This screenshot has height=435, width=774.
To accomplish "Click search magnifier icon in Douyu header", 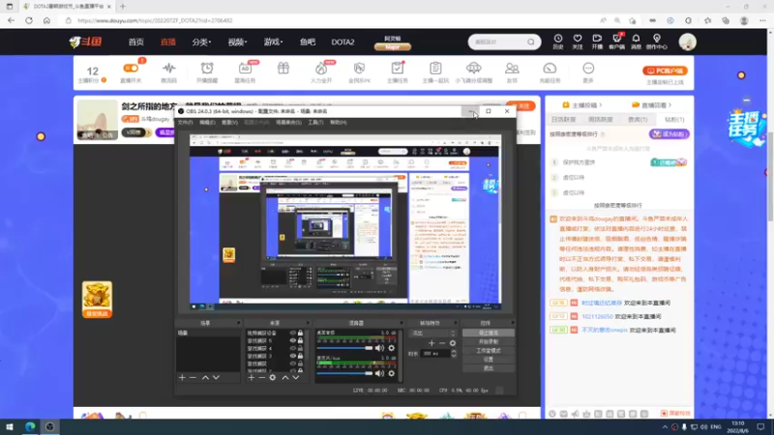I will 530,42.
